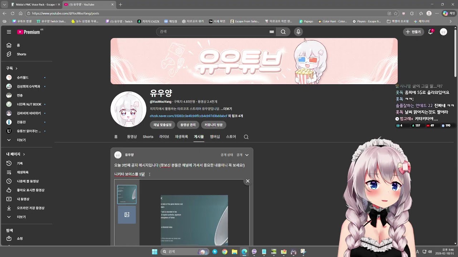Image resolution: width=458 pixels, height=257 pixels.
Task: Click the channel profile picture
Action: 128,109
